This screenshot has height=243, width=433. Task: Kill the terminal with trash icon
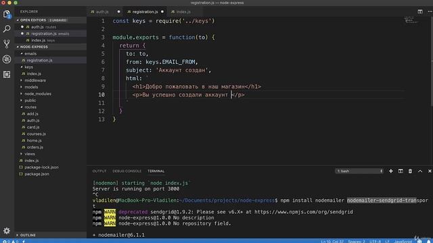pos(410,171)
